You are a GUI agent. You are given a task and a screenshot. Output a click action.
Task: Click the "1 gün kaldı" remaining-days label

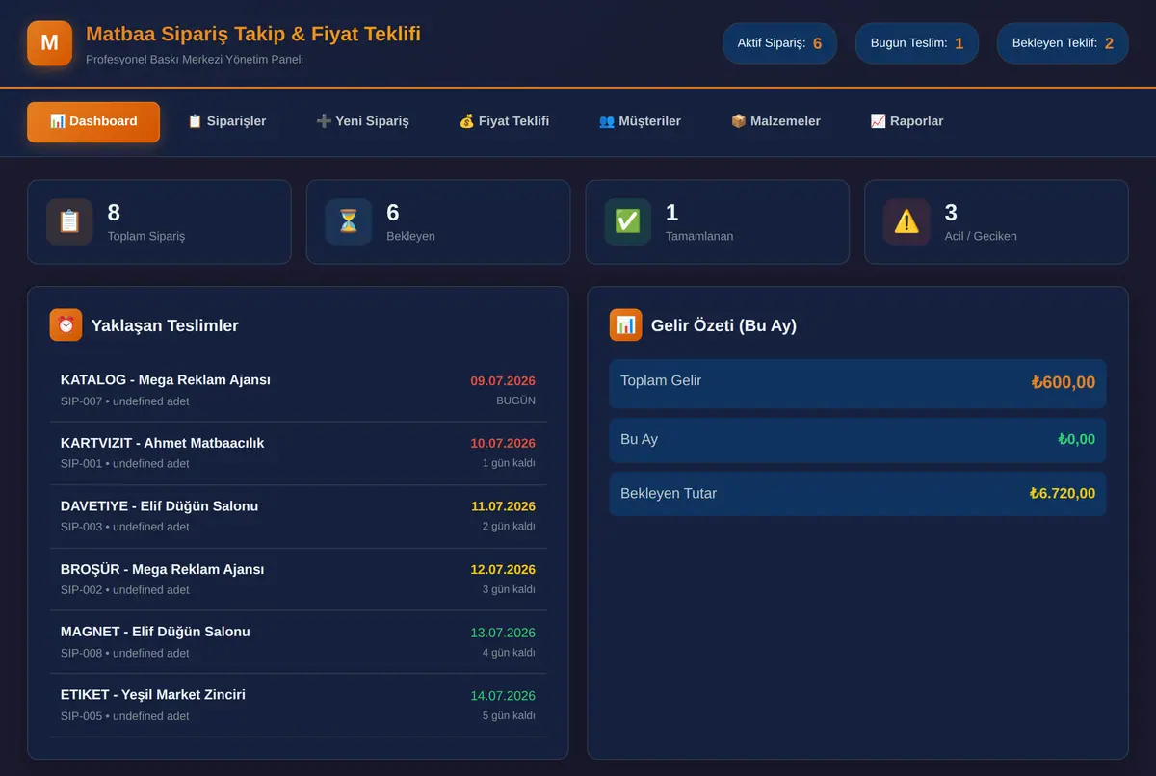509,463
